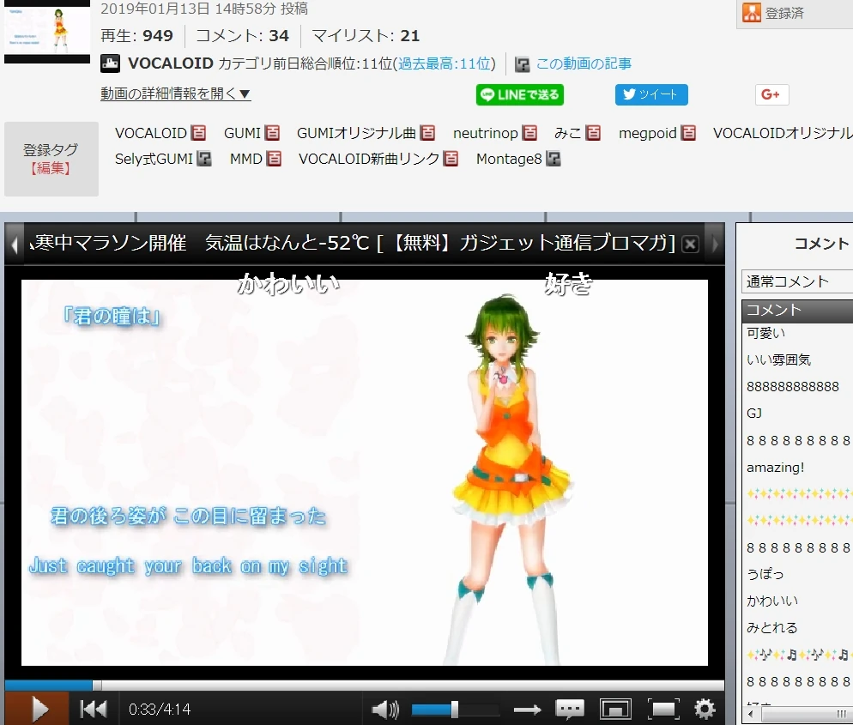Open the neutrinop tag
Screen dimensions: 853x725
pyautogui.click(x=485, y=133)
